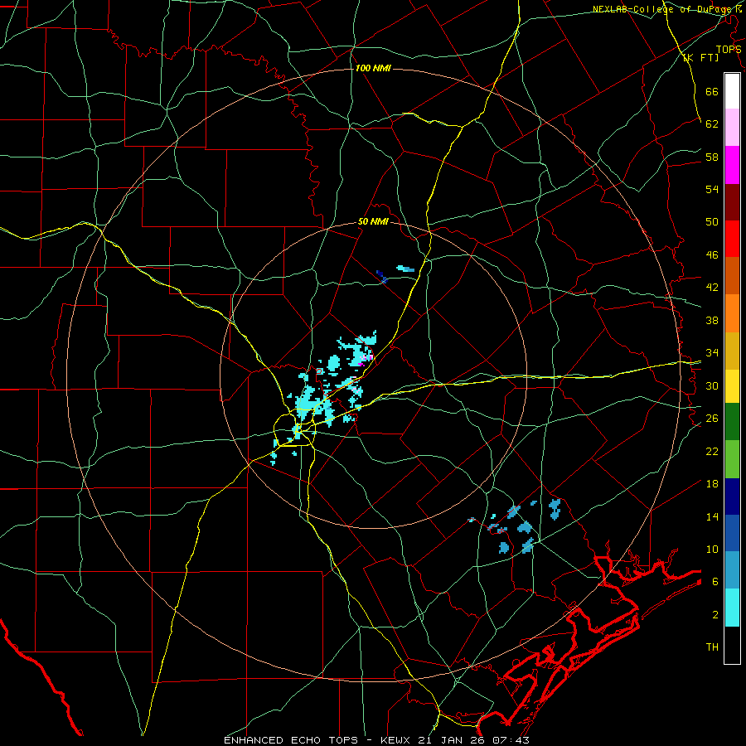Click the dark orange legend swatch

coord(732,276)
